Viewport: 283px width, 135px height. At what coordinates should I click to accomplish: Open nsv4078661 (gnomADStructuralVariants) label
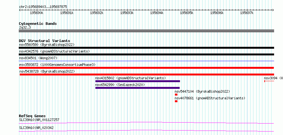210,98
